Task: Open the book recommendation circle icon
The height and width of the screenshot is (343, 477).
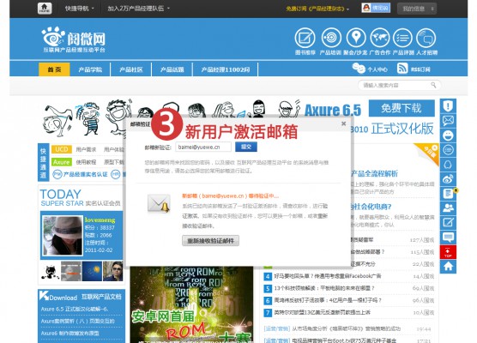Action: tap(305, 38)
